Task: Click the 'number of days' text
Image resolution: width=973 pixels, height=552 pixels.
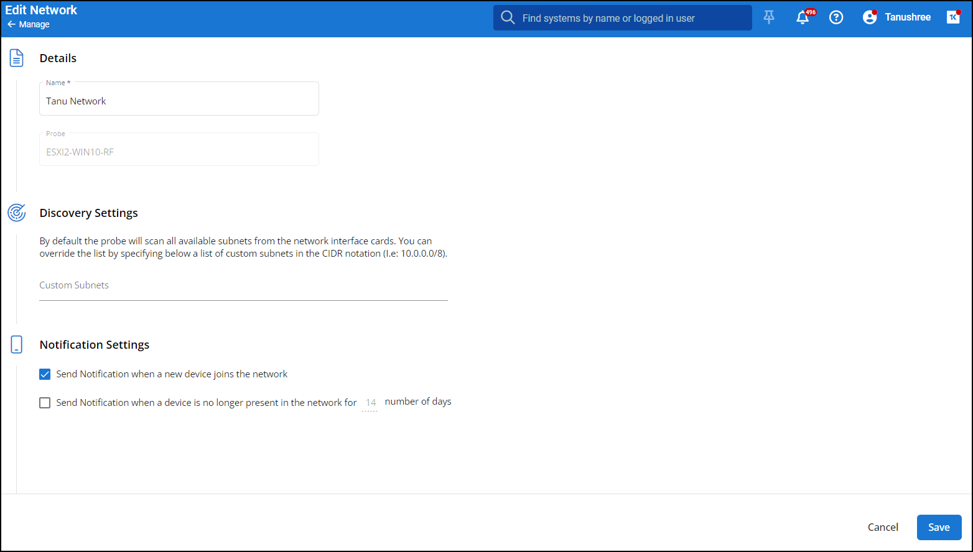Action: (418, 402)
